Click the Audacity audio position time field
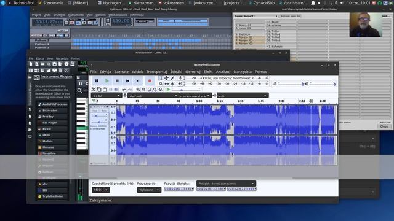The image size is (394, 221). pyautogui.click(x=179, y=189)
